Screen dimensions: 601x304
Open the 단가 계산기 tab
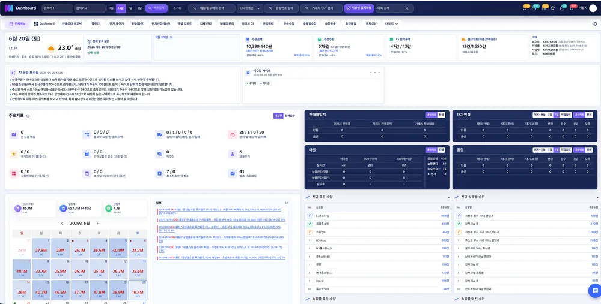(x=117, y=24)
